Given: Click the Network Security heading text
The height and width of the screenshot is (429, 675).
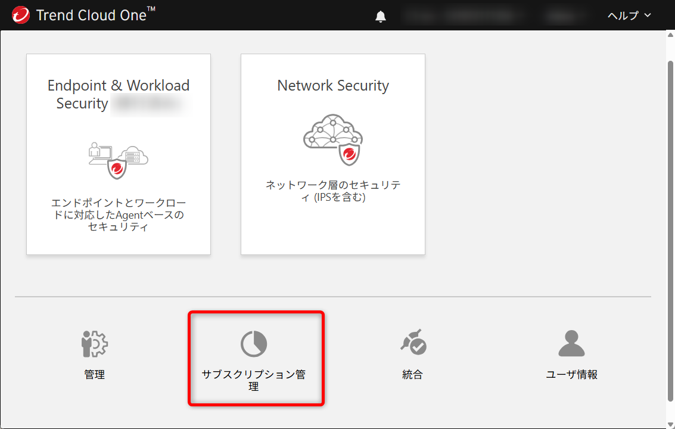Looking at the screenshot, I should pyautogui.click(x=333, y=85).
